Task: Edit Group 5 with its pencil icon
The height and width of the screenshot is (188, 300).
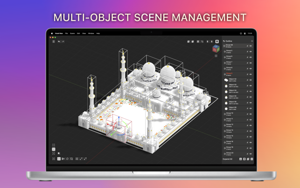Action: pos(247,51)
